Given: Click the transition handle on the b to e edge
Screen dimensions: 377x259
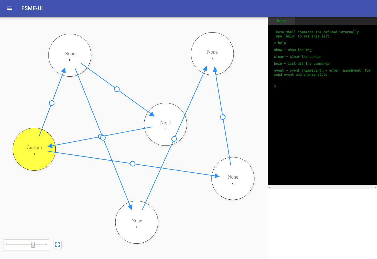Looking at the screenshot, I should [103, 138].
